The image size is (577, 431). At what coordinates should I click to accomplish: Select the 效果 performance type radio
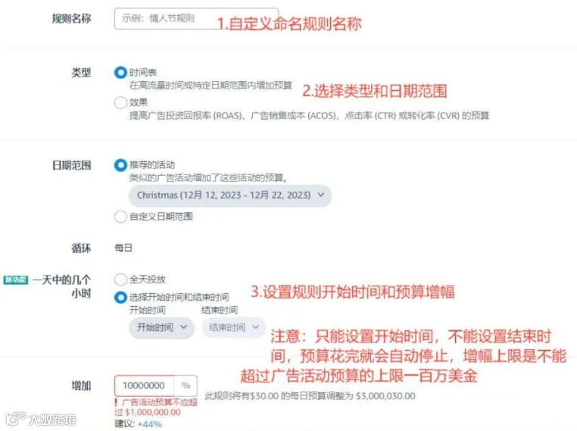[x=120, y=102]
